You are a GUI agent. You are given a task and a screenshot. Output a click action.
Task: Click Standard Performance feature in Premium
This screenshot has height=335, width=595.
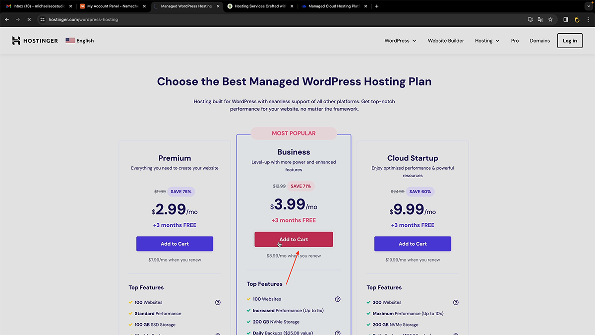coord(158,314)
